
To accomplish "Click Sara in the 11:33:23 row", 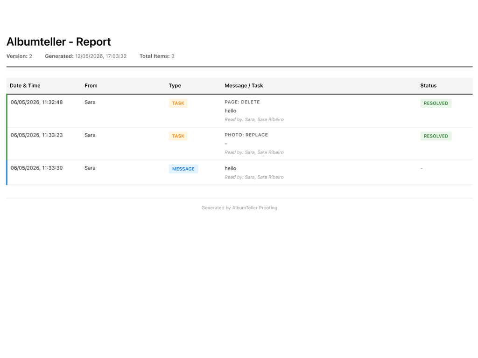I will 90,135.
